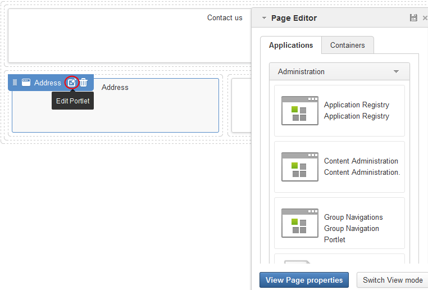Select the Application Registry application icon
Screen dimensions: 428x290
coord(300,111)
